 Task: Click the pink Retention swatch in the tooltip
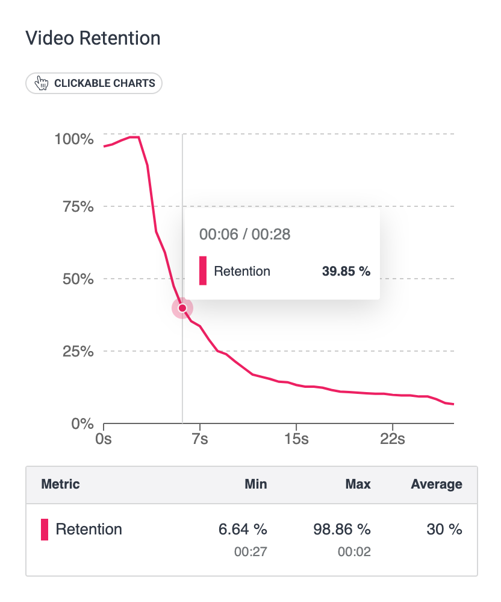tap(203, 271)
